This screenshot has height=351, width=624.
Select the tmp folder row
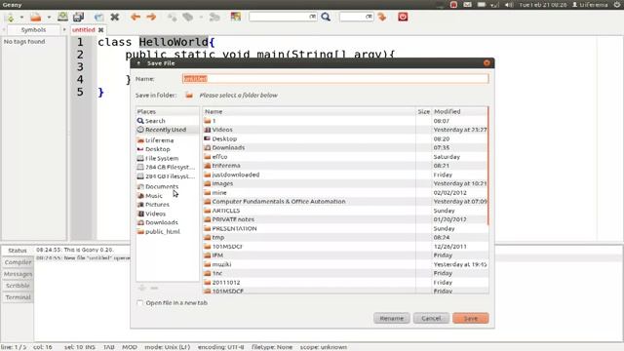click(344, 237)
